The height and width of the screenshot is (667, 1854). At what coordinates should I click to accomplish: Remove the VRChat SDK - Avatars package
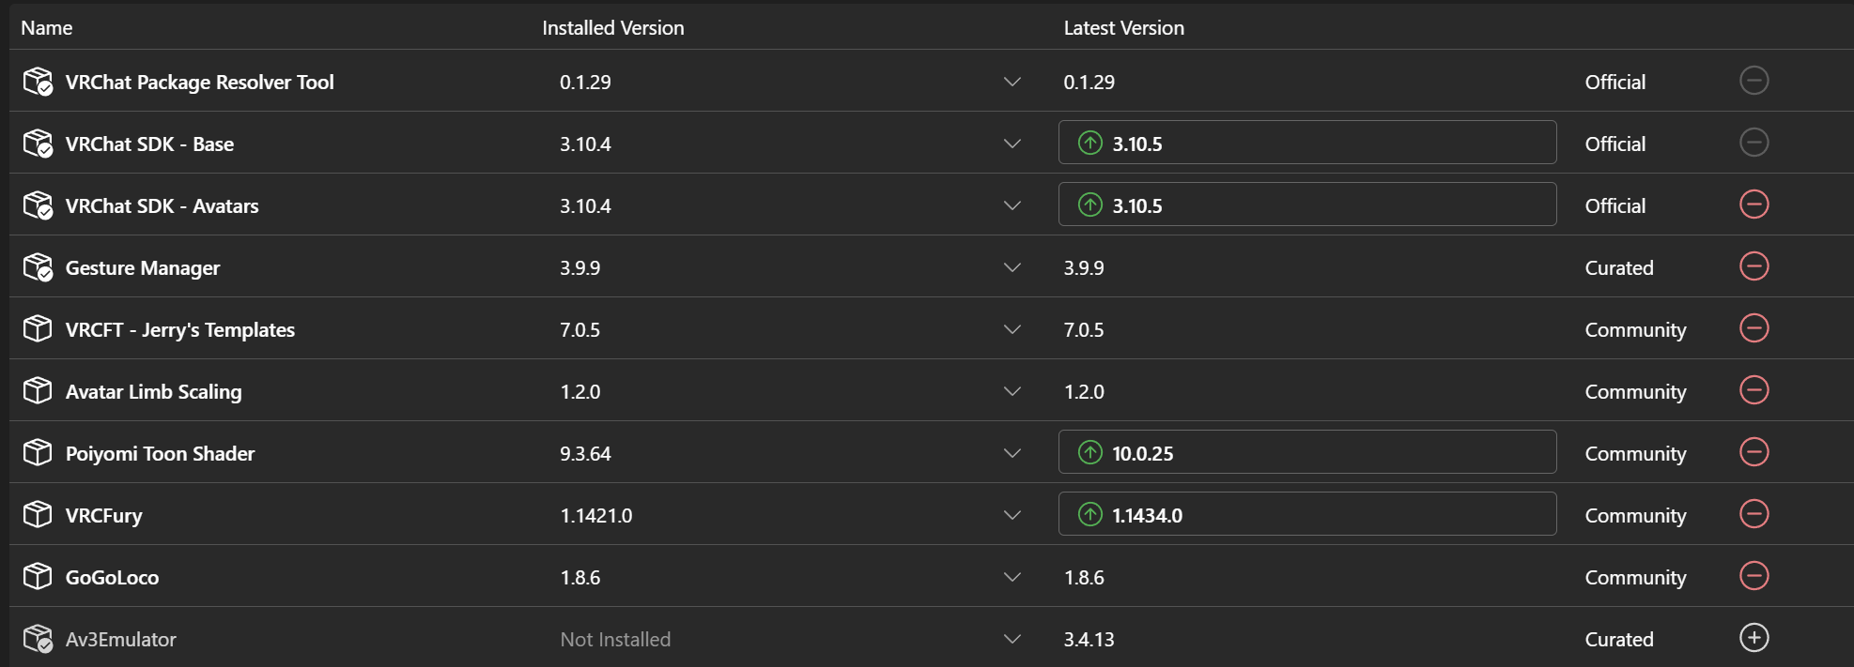(1754, 205)
